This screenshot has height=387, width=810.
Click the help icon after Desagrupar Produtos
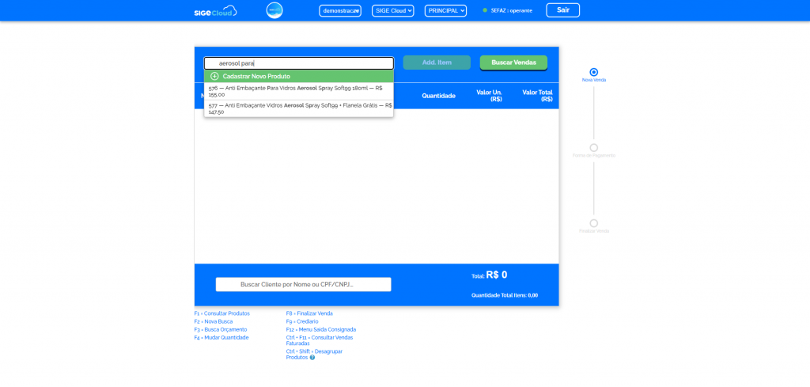[x=312, y=358]
